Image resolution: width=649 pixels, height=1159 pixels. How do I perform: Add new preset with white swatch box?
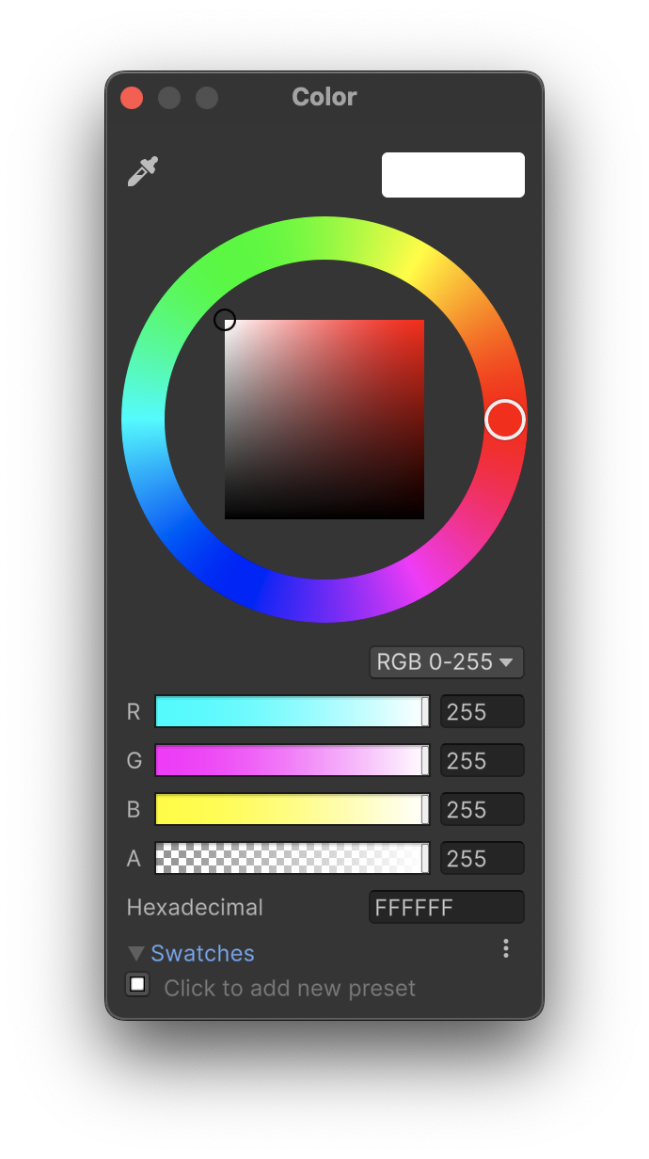(x=138, y=985)
